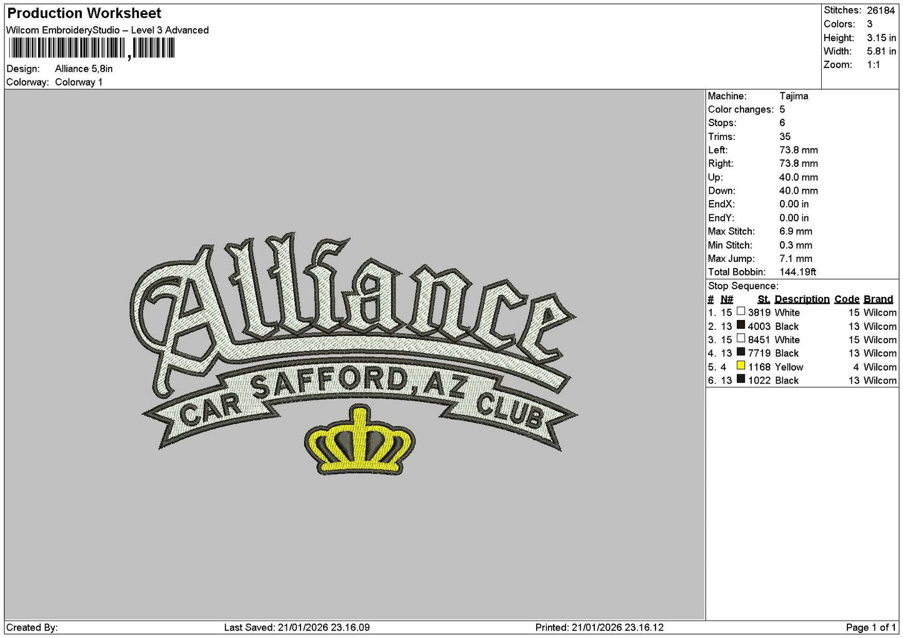Click the total bobbin value "144.19ft"
This screenshot has height=638, width=903.
coord(798,272)
